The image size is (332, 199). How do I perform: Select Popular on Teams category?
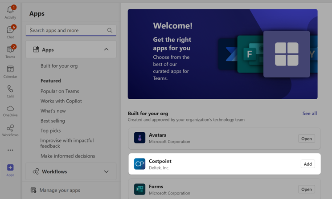60,91
